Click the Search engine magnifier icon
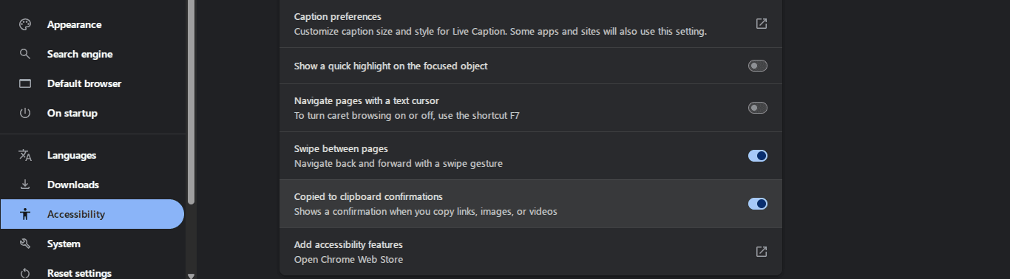1010x279 pixels. click(25, 54)
